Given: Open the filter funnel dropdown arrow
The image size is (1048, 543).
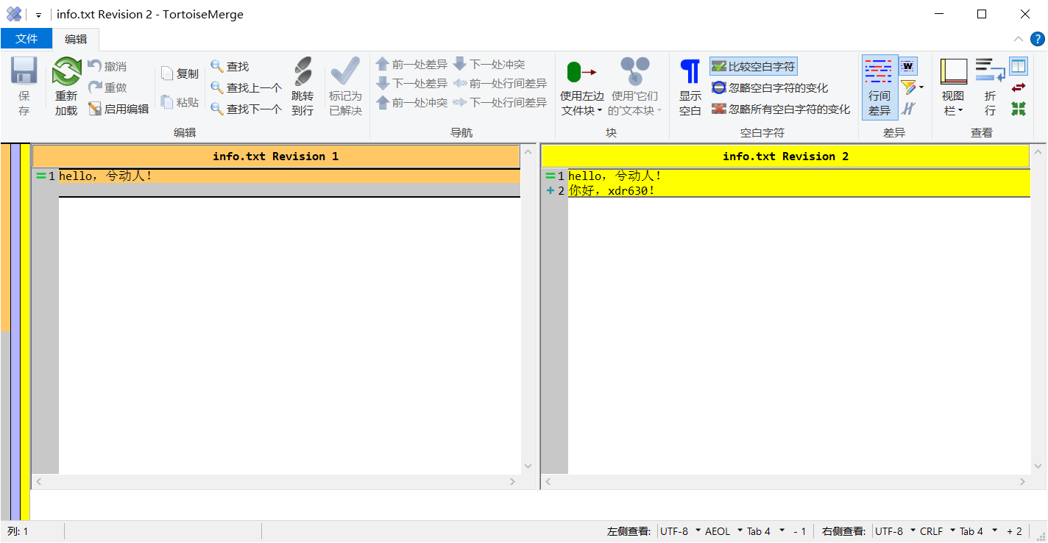Looking at the screenshot, I should [921, 87].
